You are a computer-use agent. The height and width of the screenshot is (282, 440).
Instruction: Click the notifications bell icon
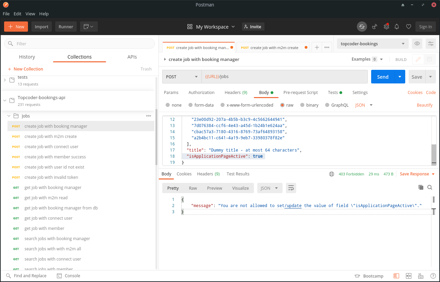click(397, 27)
